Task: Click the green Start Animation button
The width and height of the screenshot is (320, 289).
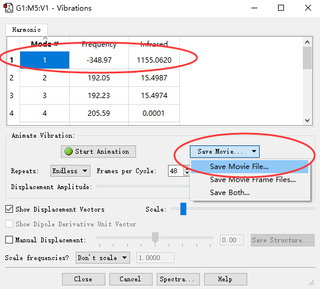Action: 98,151
